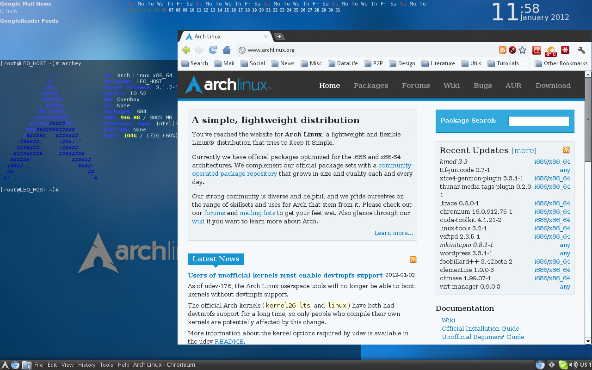The image size is (592, 370).
Task: Open the Search bookmarks folder
Action: point(195,63)
